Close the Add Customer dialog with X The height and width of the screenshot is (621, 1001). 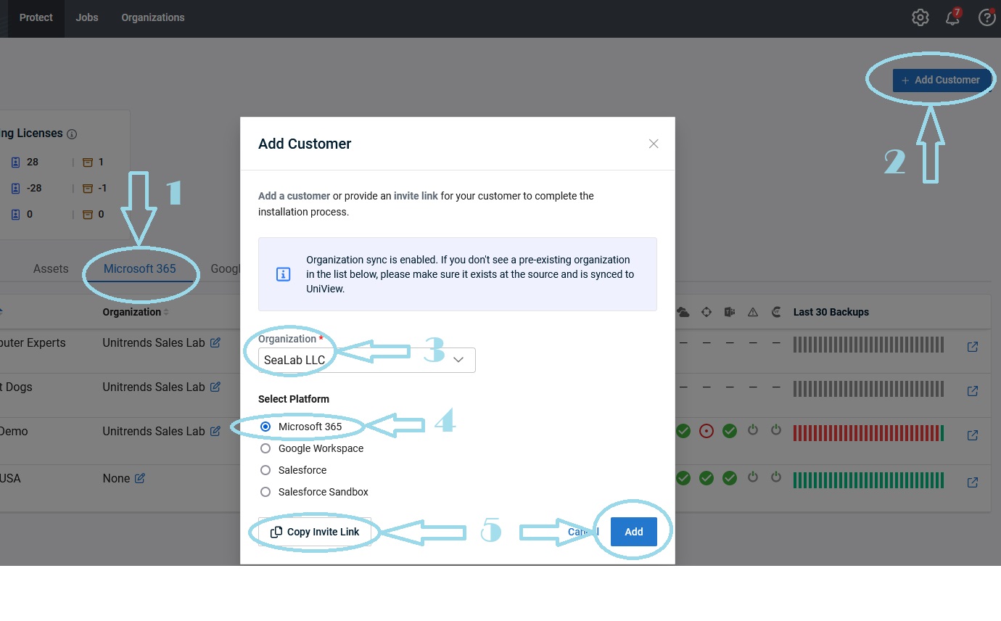click(654, 144)
